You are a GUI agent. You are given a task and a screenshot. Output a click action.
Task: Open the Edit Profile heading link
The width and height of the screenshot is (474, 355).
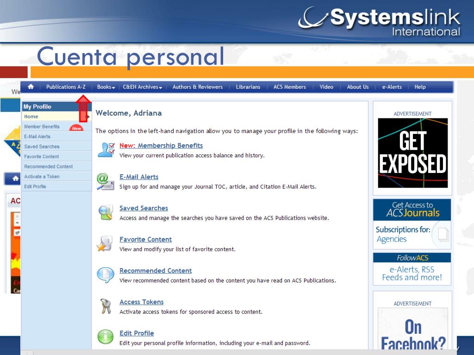(x=137, y=333)
